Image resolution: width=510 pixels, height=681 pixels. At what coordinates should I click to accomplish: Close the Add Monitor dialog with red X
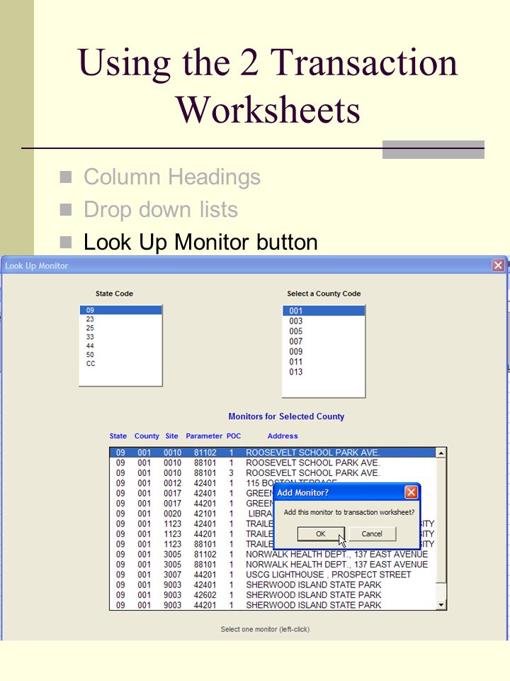tap(411, 492)
